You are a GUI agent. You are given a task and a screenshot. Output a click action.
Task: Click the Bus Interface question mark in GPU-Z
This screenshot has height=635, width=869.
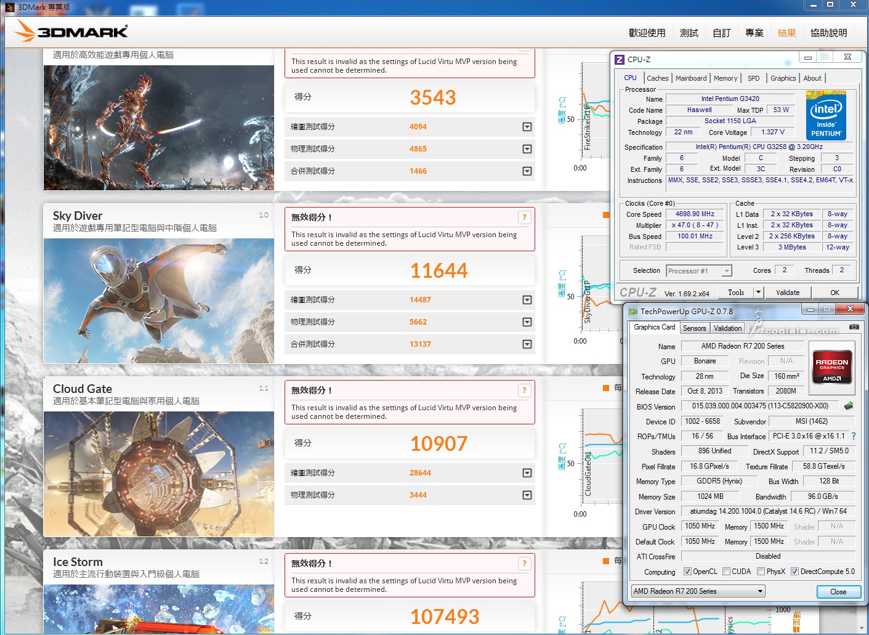coord(854,436)
